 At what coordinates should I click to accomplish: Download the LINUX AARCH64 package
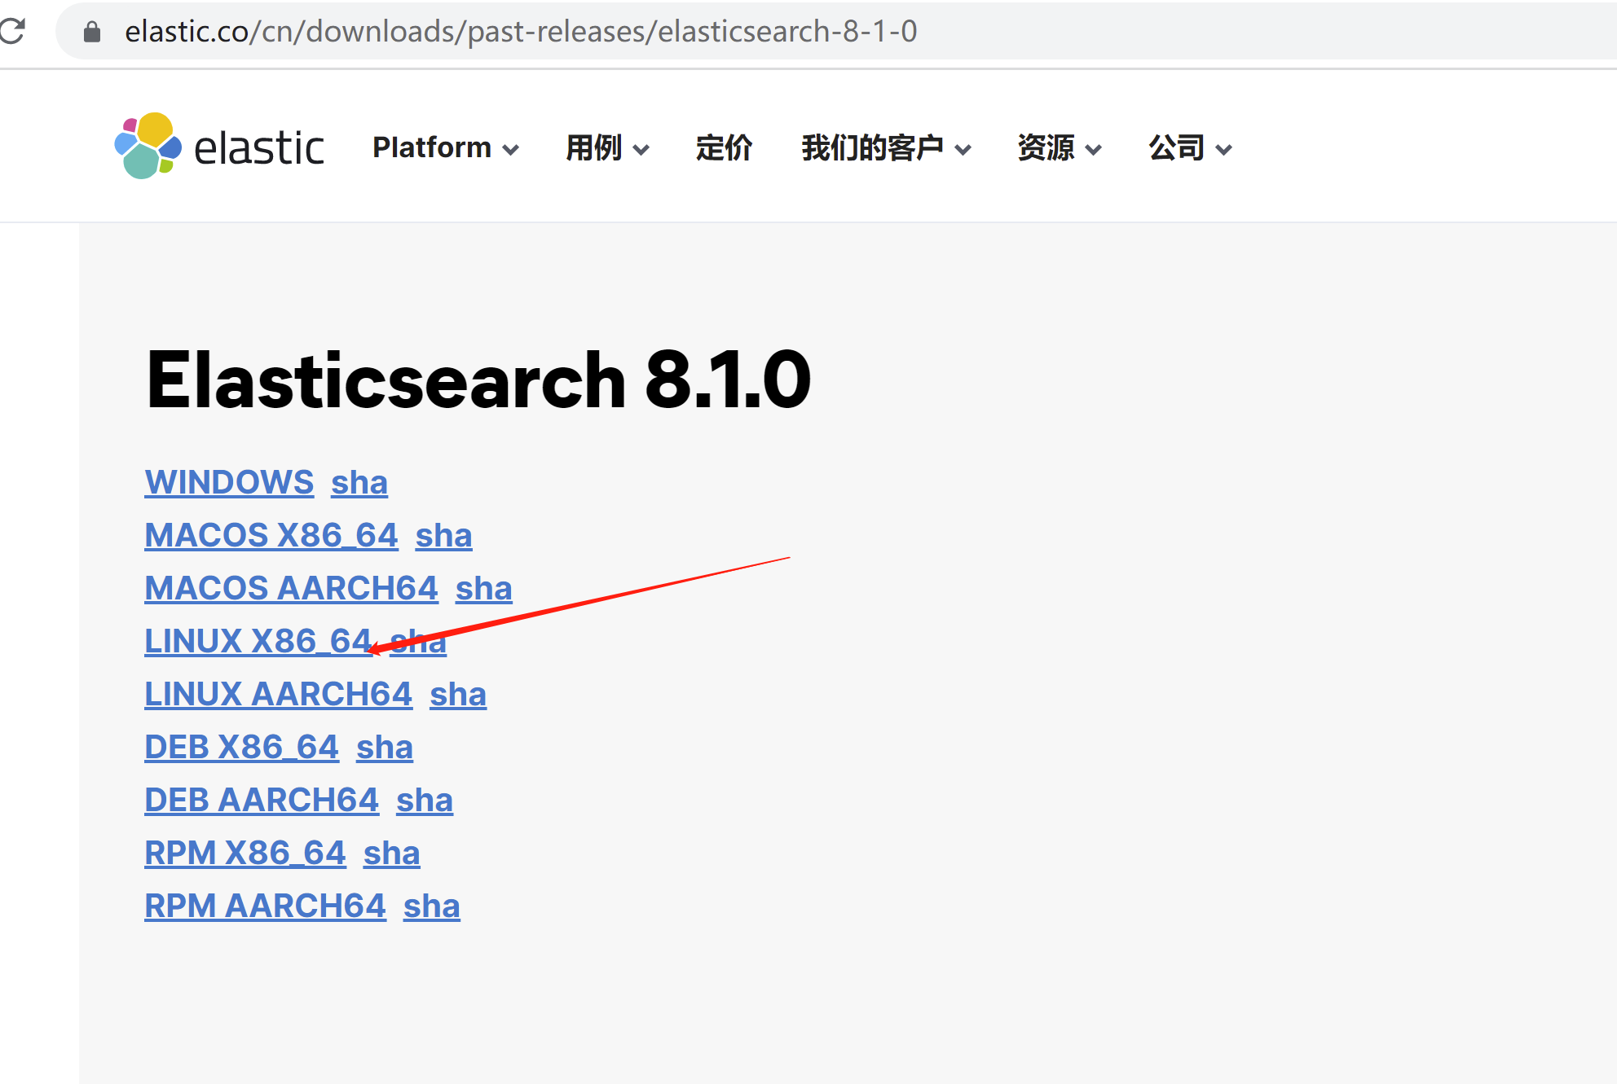279,694
